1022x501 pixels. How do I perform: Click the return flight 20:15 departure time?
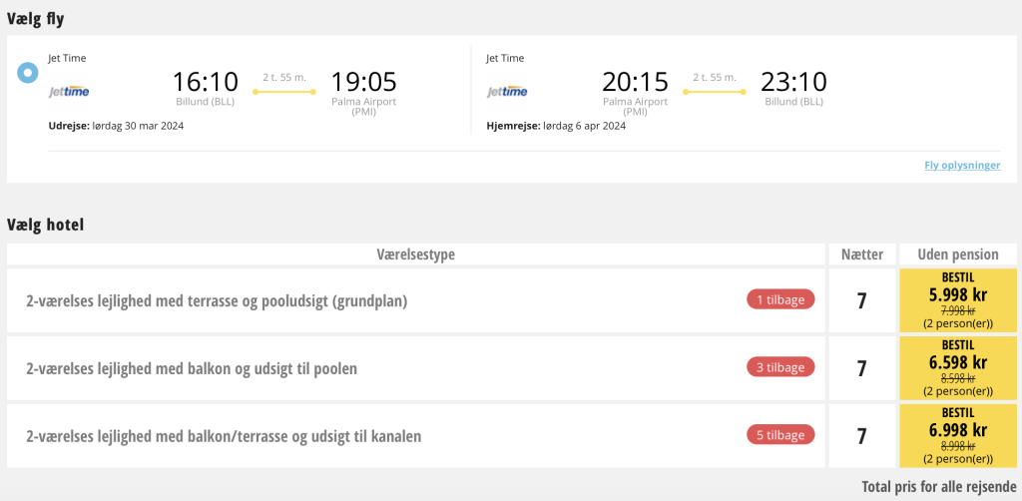tap(635, 82)
